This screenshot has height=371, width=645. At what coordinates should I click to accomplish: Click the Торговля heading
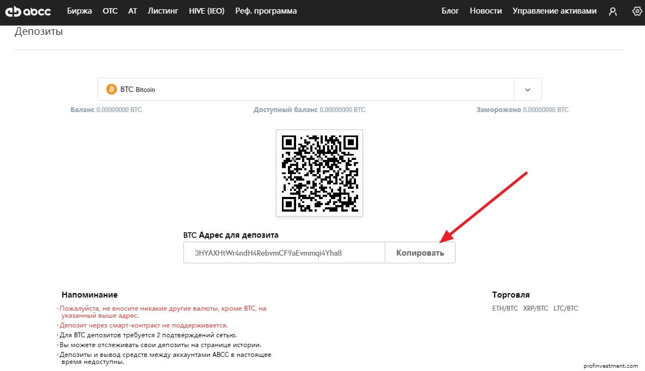pos(511,294)
